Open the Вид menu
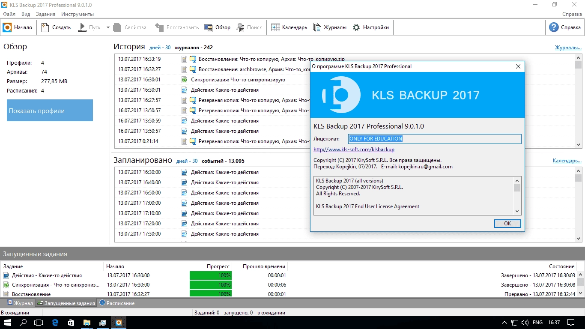The width and height of the screenshot is (585, 329). (26, 14)
